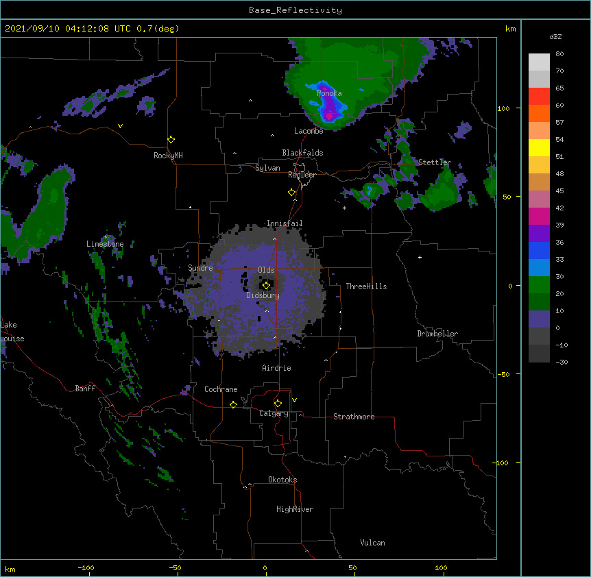
Task: Pick the orange 57–60 dBZ legend swatch
Action: point(539,113)
